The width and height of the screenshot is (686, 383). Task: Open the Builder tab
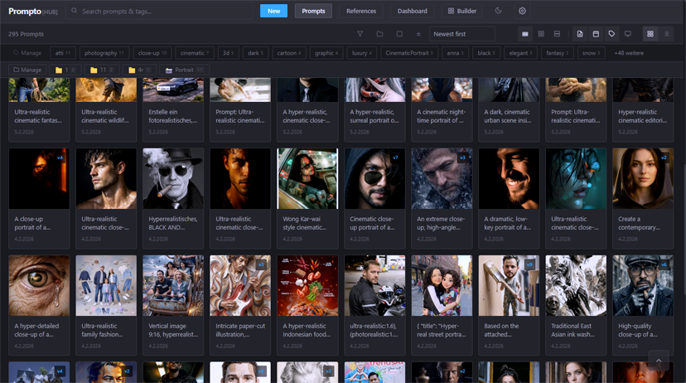[x=462, y=11]
